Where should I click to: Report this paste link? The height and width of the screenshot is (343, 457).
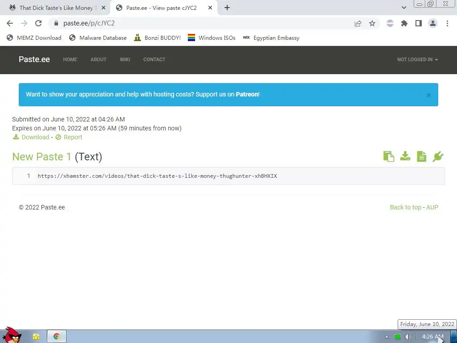(x=73, y=137)
